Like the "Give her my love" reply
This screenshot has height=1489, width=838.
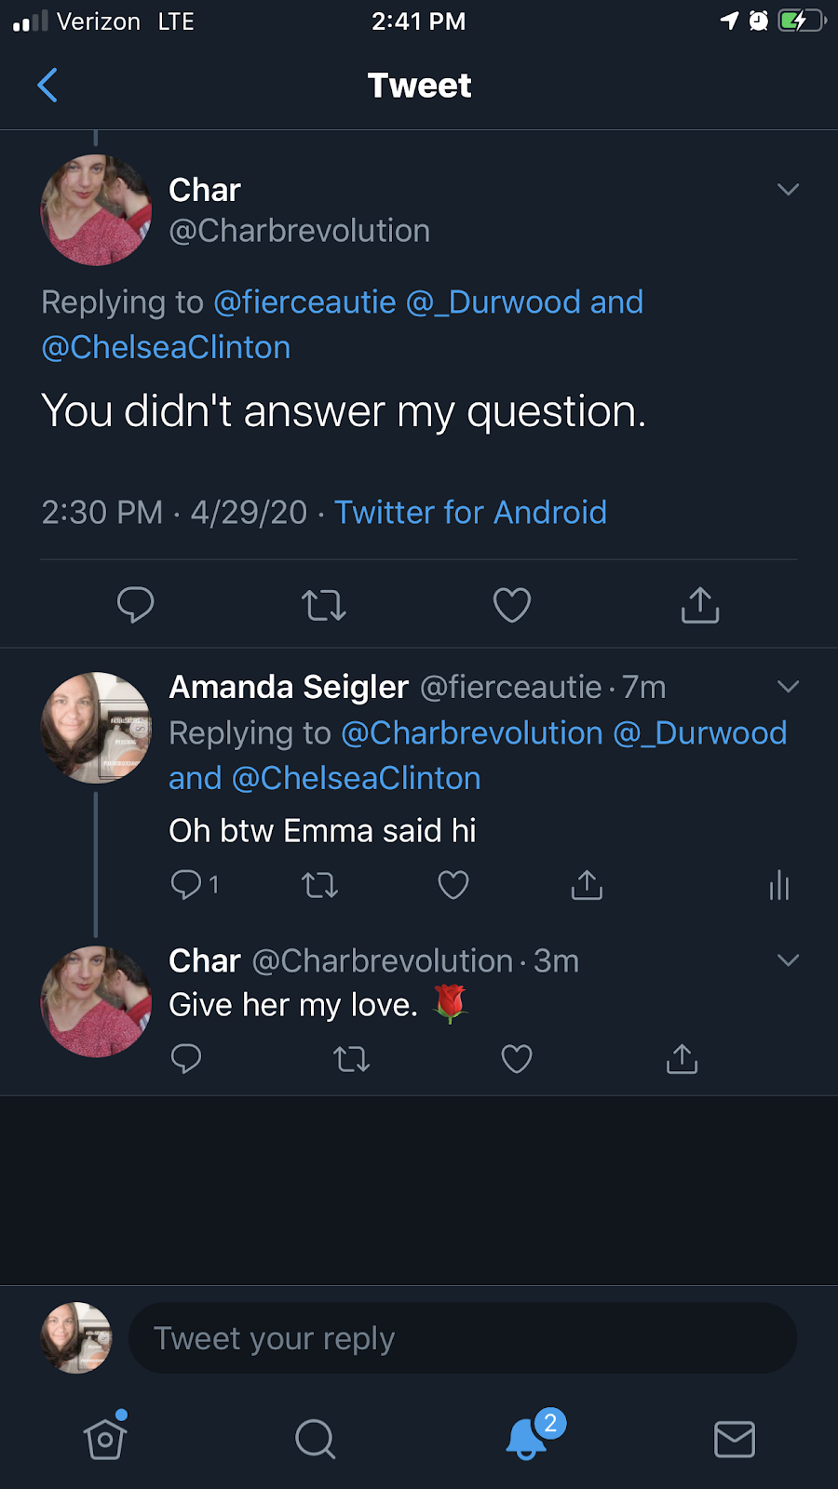point(517,1059)
